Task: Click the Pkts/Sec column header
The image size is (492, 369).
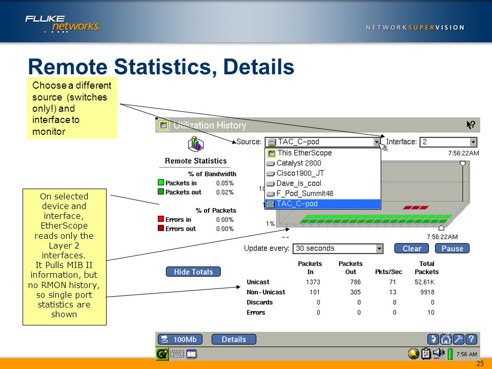Action: (x=388, y=272)
